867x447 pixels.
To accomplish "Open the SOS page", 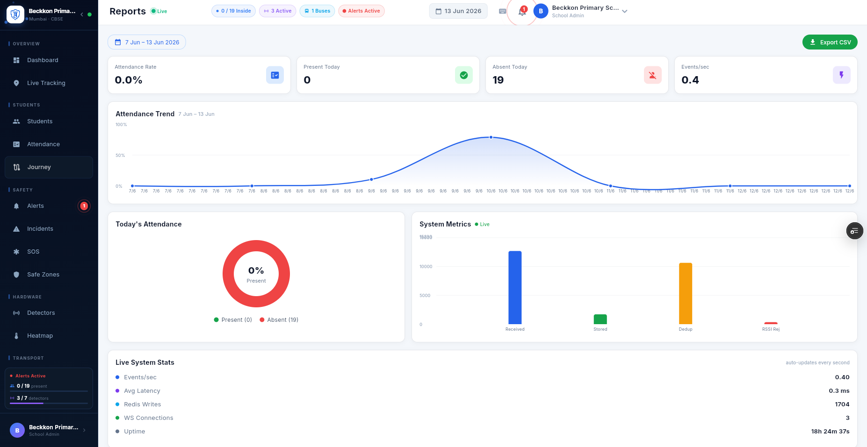I will point(49,252).
